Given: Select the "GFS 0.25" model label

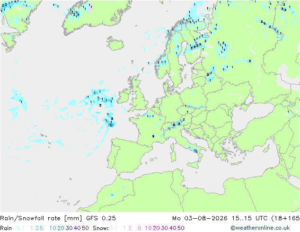Looking at the screenshot, I should pos(101,218).
